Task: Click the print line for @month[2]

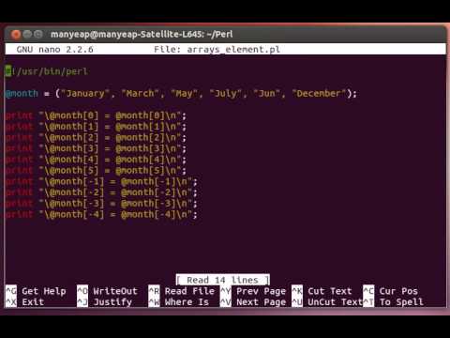Action: pos(96,138)
